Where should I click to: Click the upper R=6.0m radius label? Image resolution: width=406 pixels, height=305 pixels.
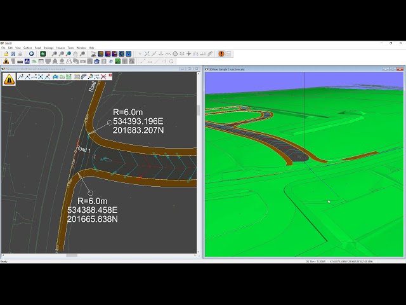pyautogui.click(x=128, y=112)
